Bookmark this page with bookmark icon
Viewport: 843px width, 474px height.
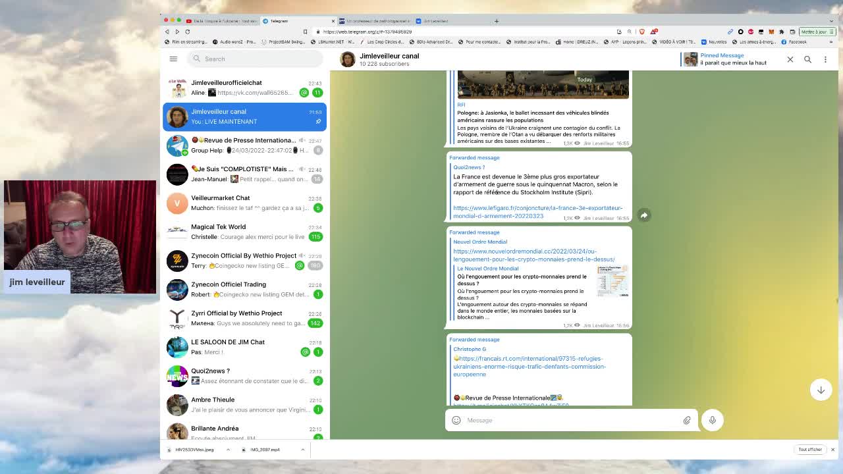click(x=305, y=32)
